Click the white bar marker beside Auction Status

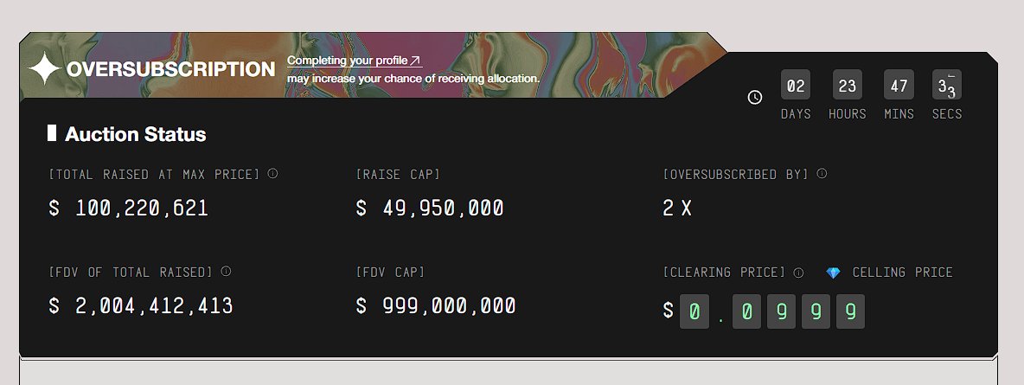52,133
